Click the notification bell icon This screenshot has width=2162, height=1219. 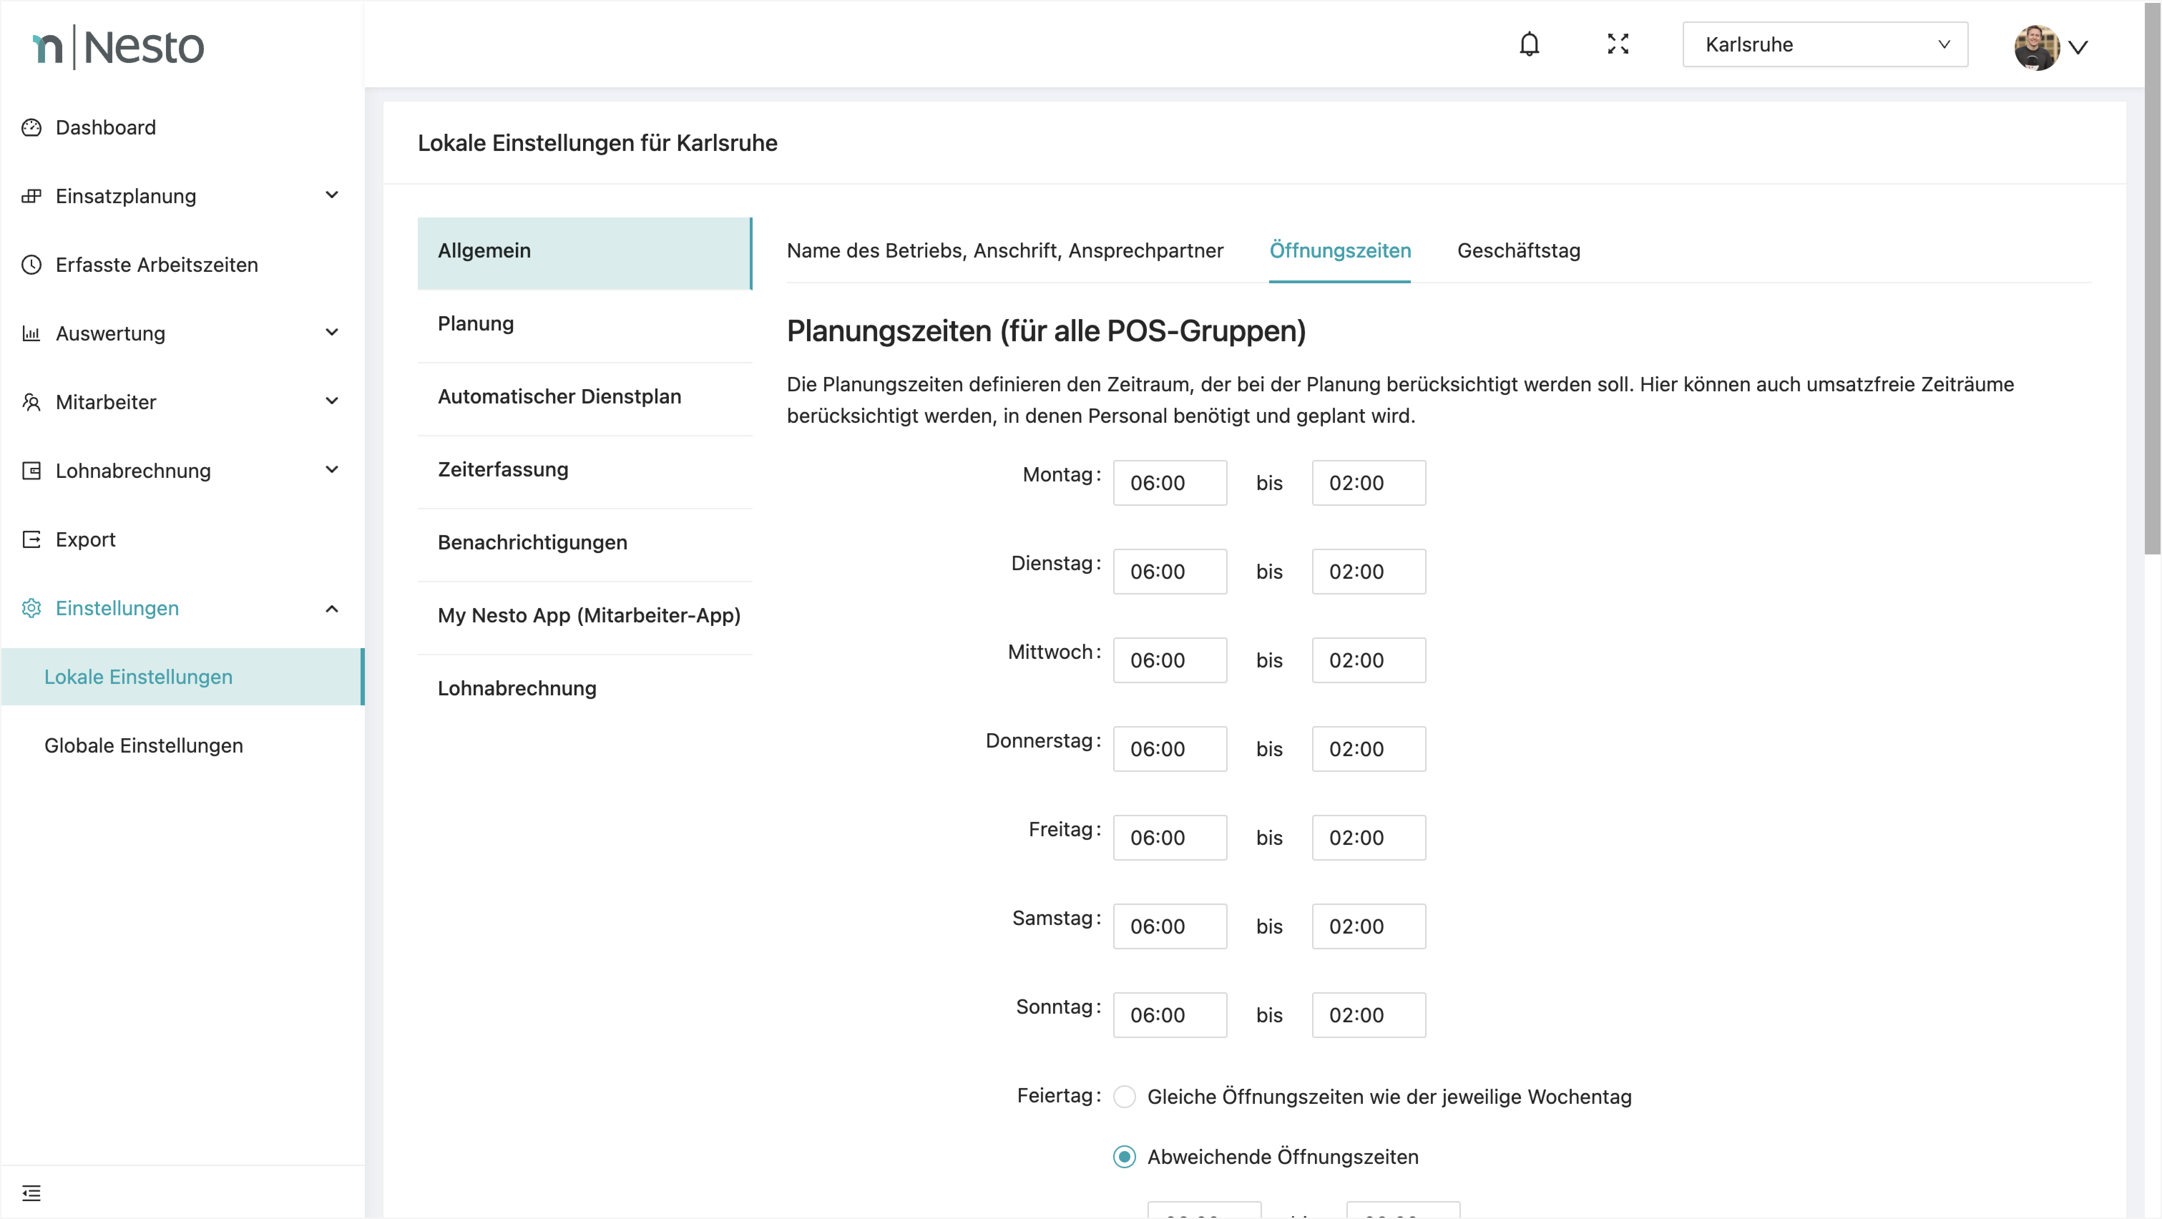(x=1529, y=44)
